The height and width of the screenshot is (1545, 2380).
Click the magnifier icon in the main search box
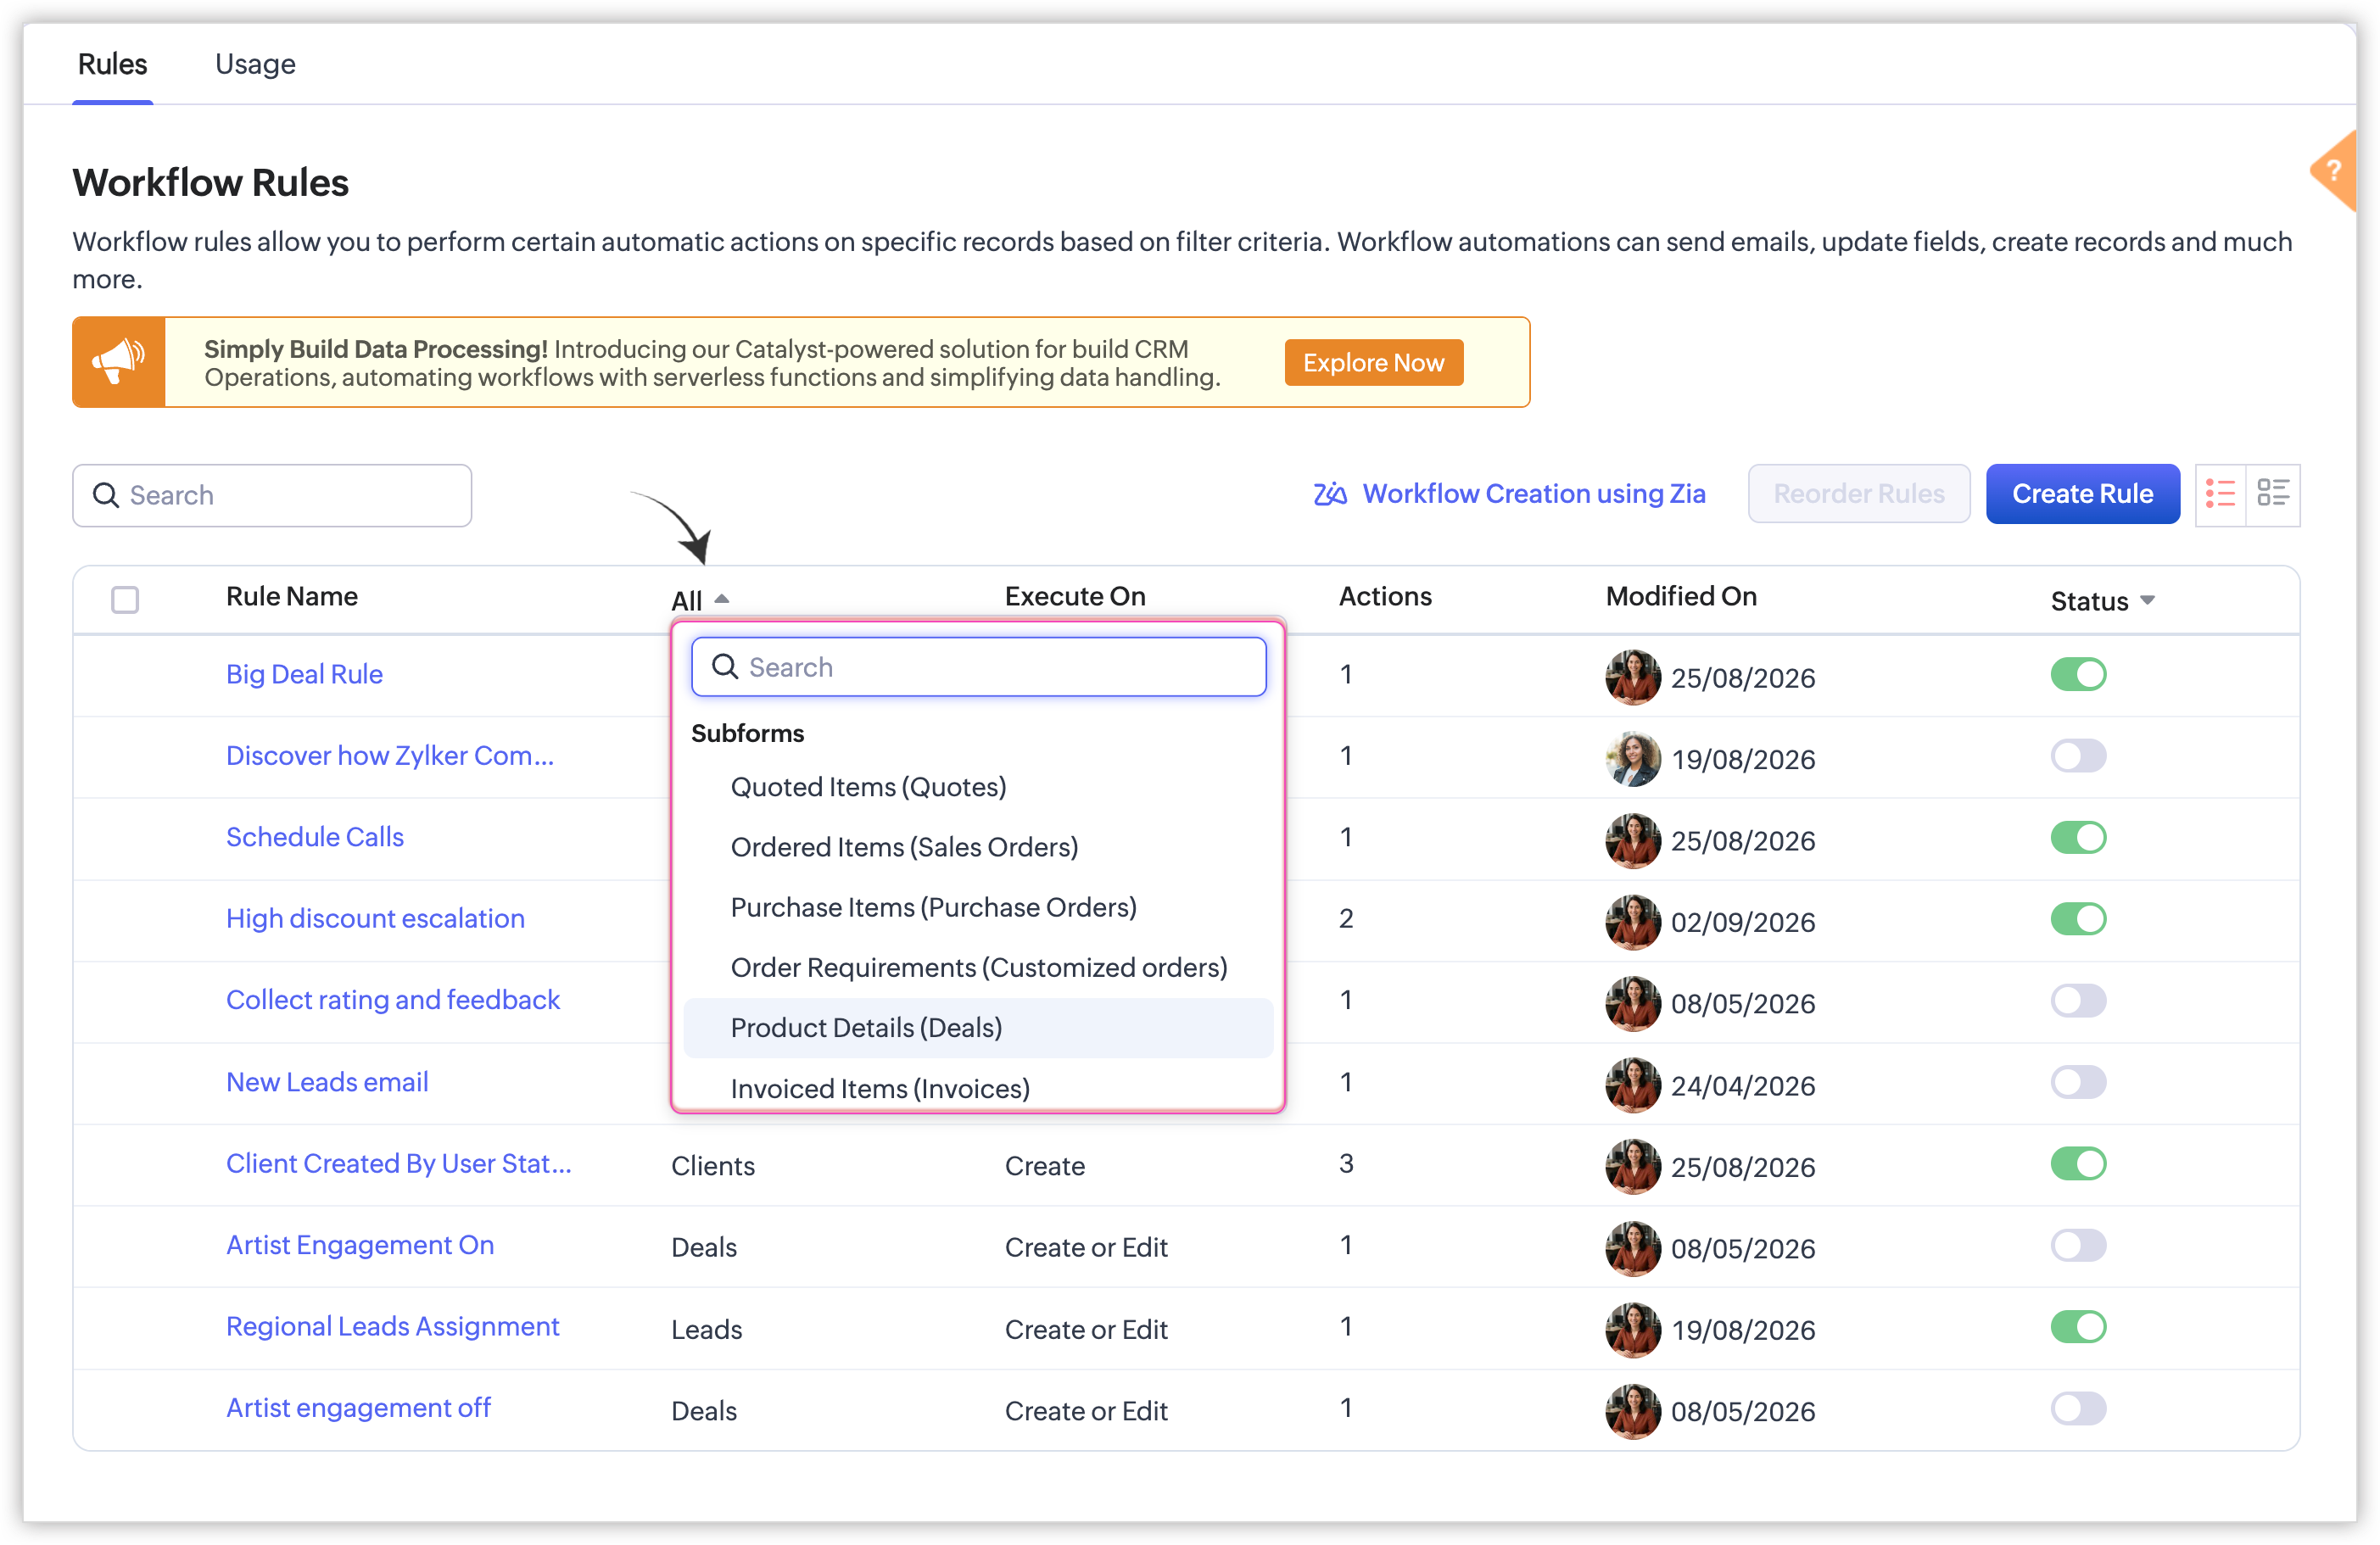click(x=106, y=495)
